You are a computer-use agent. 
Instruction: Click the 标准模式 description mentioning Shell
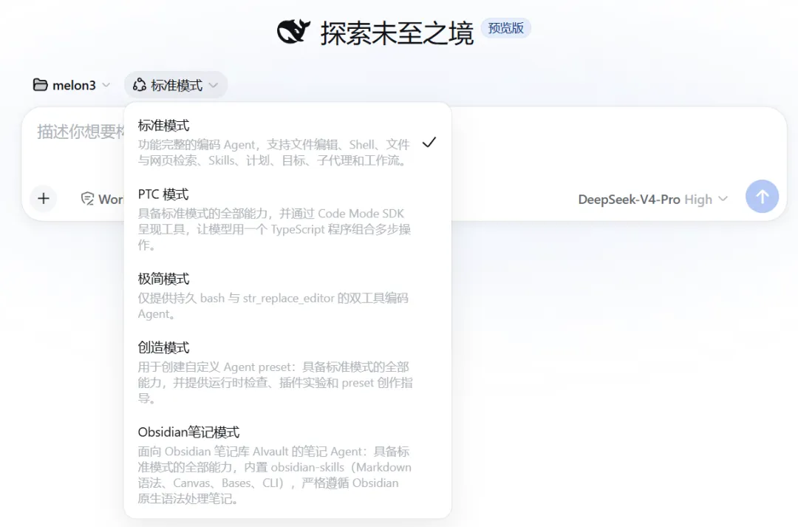pos(274,152)
